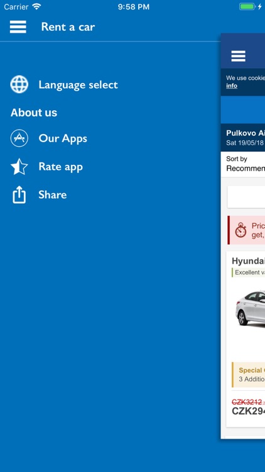Tap the silver Hyundai car image

(x=250, y=308)
